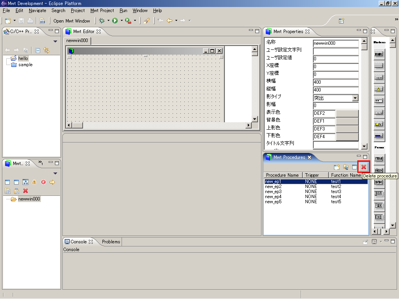399x299 pixels.
Task: Paste using the clipboard icon in Mwt view
Action: (16, 191)
